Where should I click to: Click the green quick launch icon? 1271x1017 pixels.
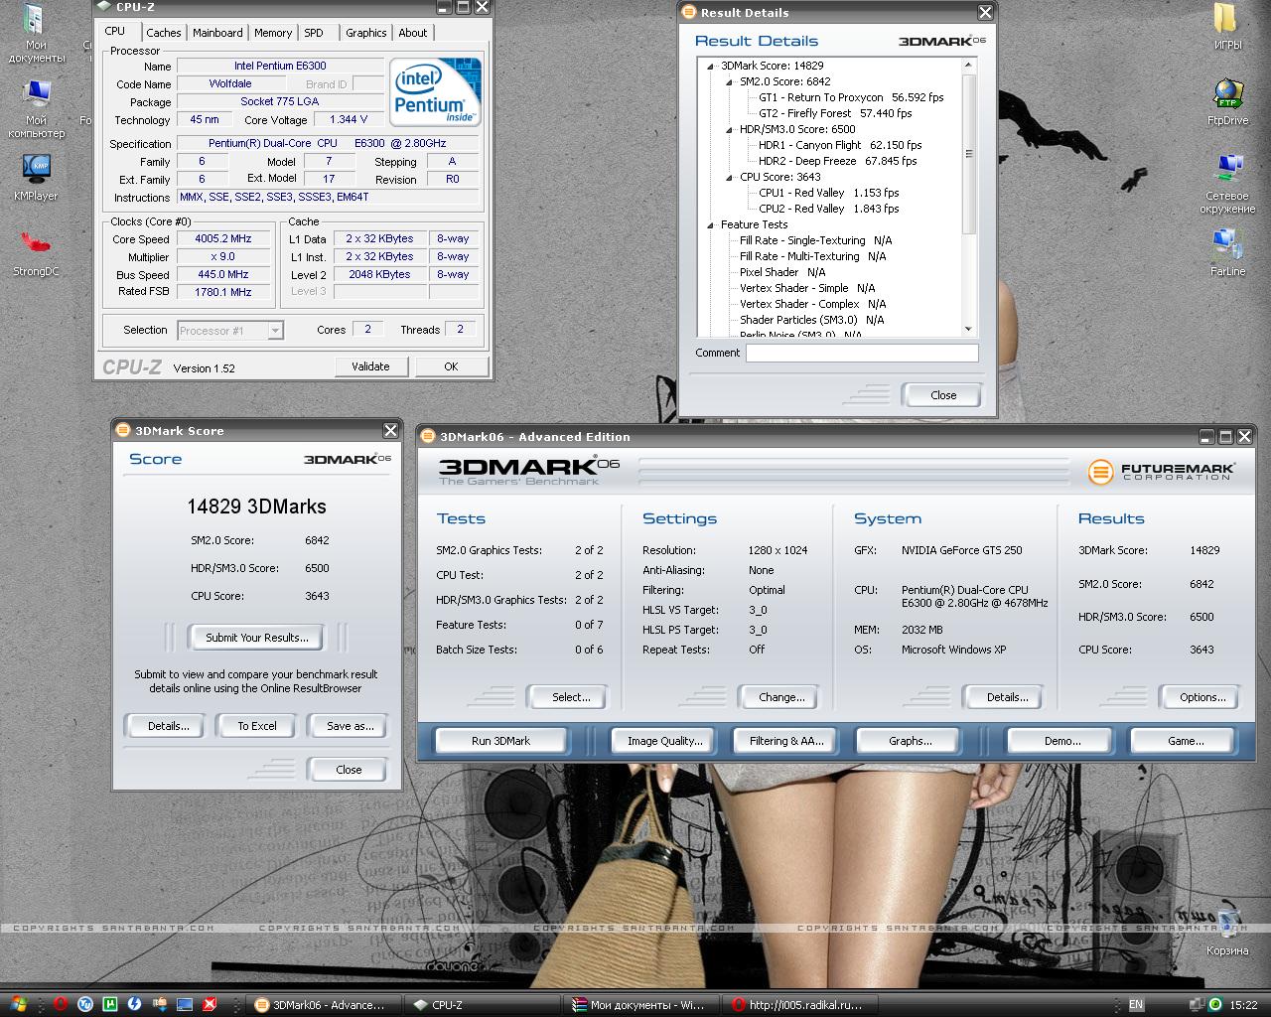tap(111, 1004)
